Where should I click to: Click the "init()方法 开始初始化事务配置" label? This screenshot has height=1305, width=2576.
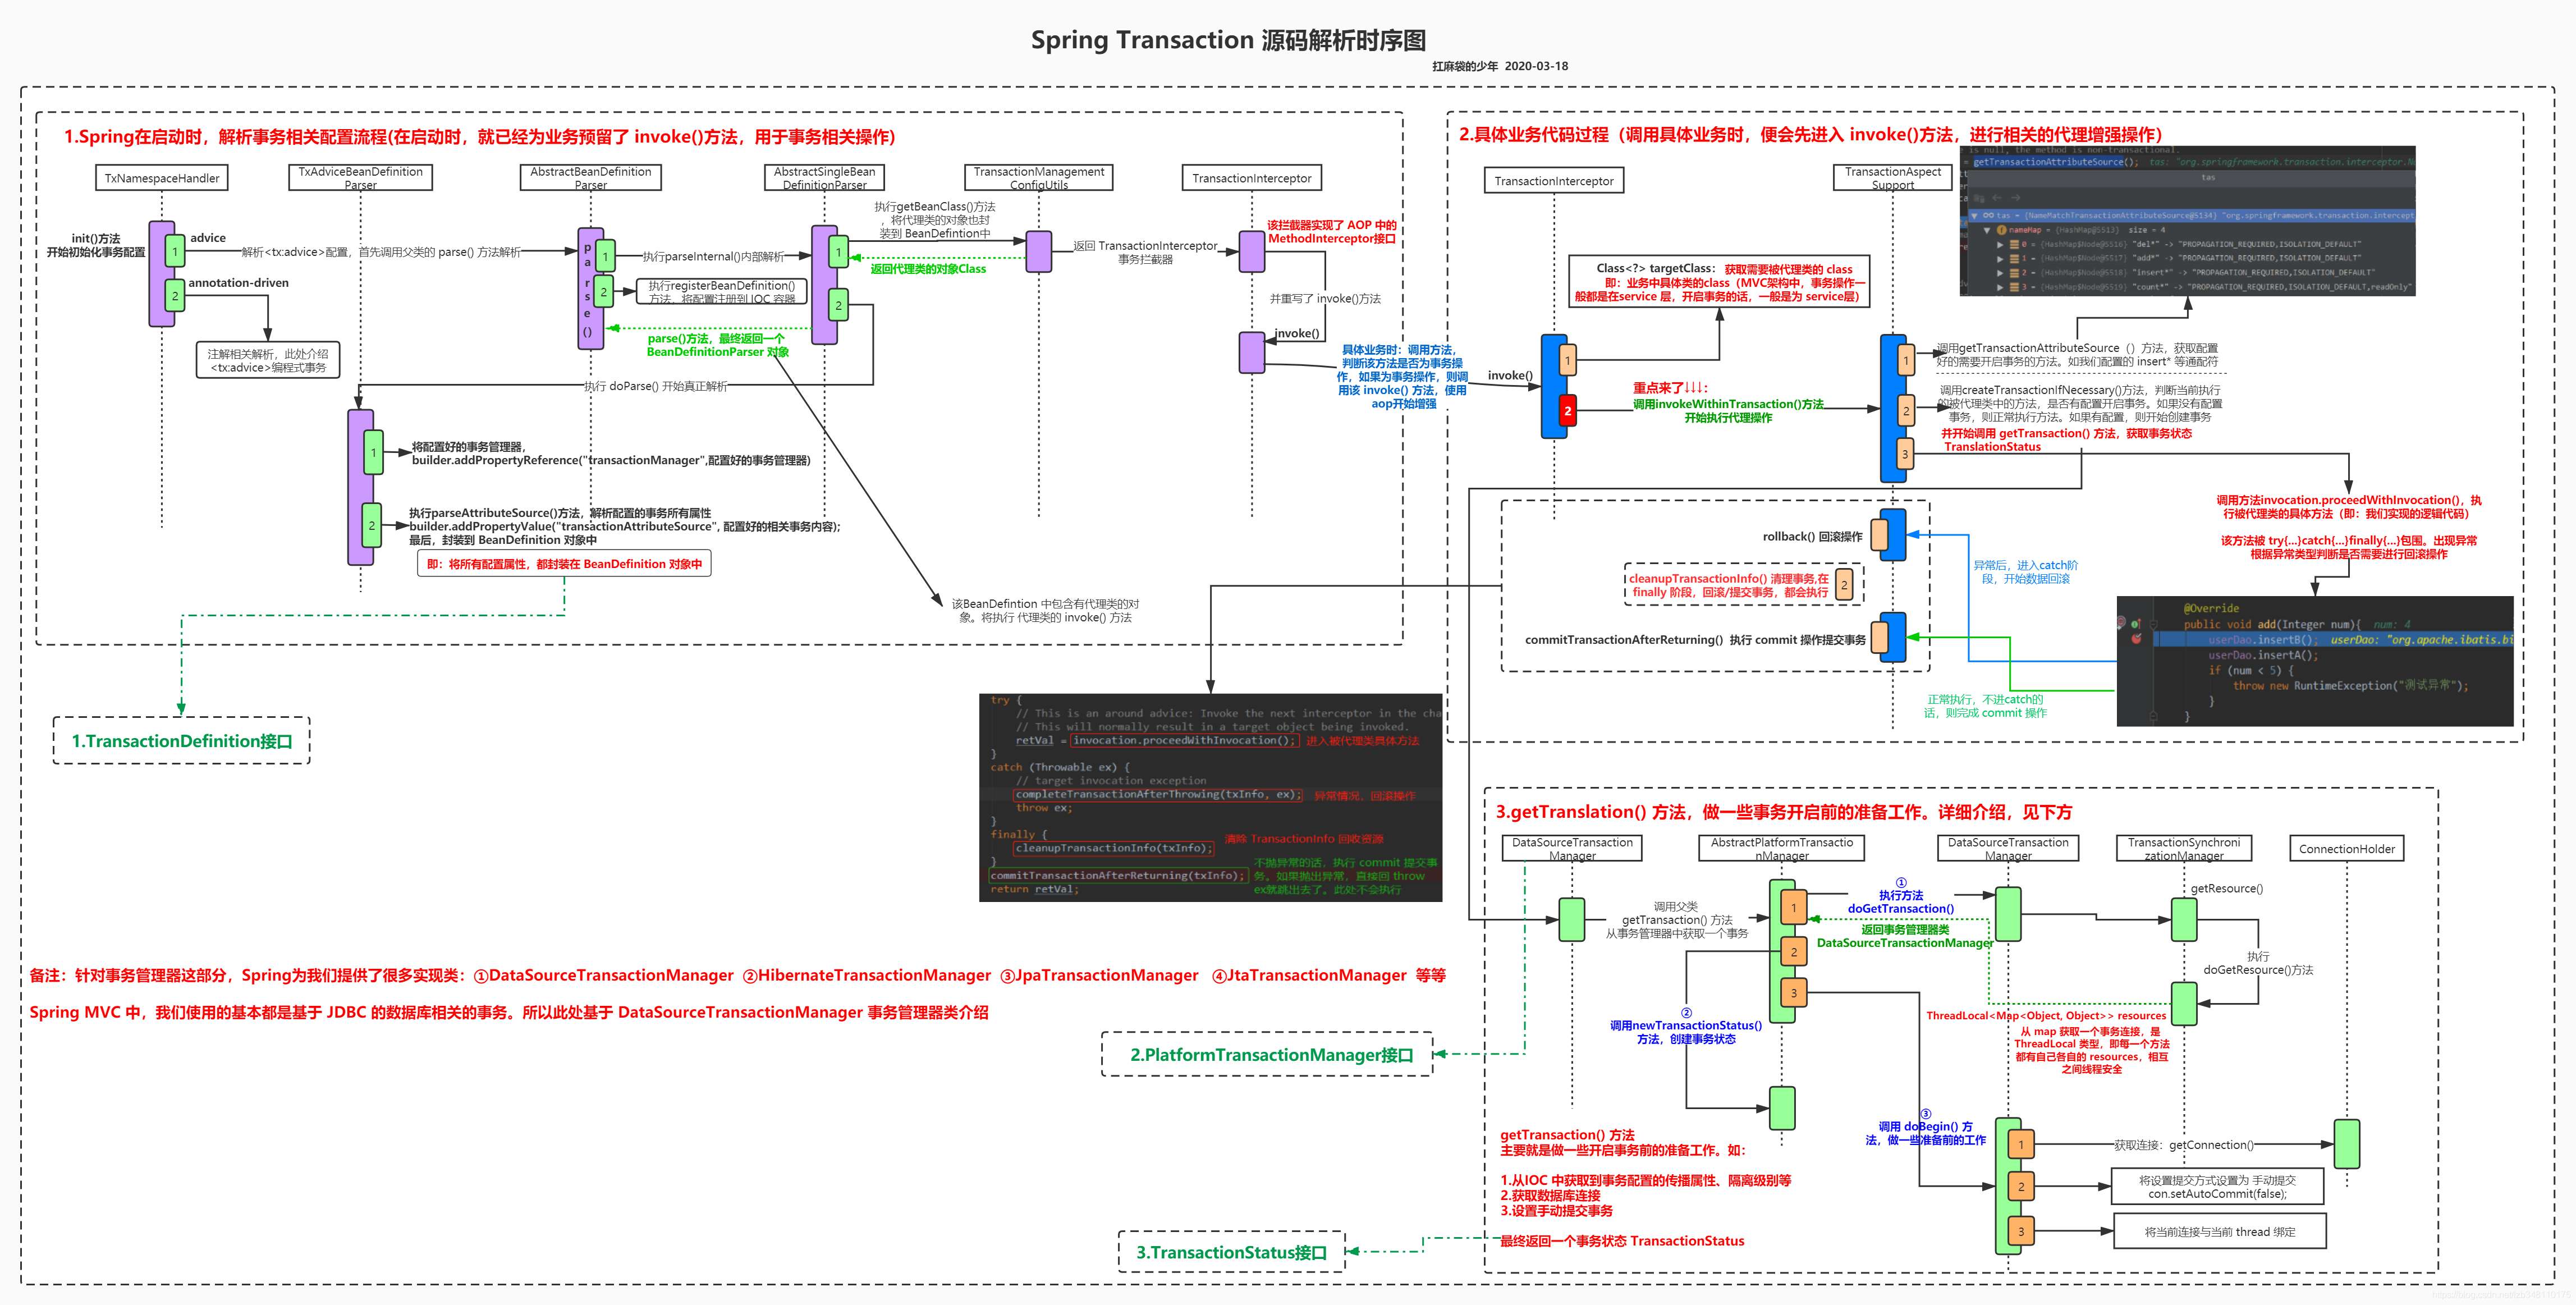pos(96,245)
